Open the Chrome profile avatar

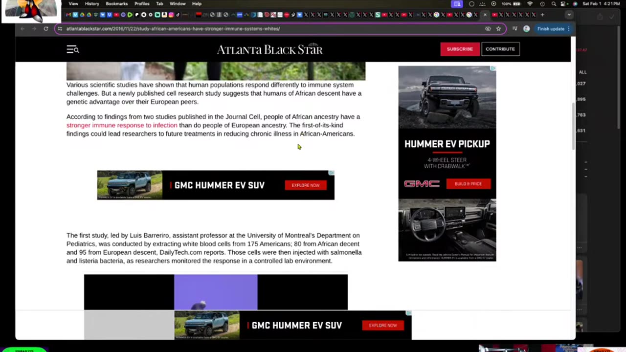coord(526,29)
